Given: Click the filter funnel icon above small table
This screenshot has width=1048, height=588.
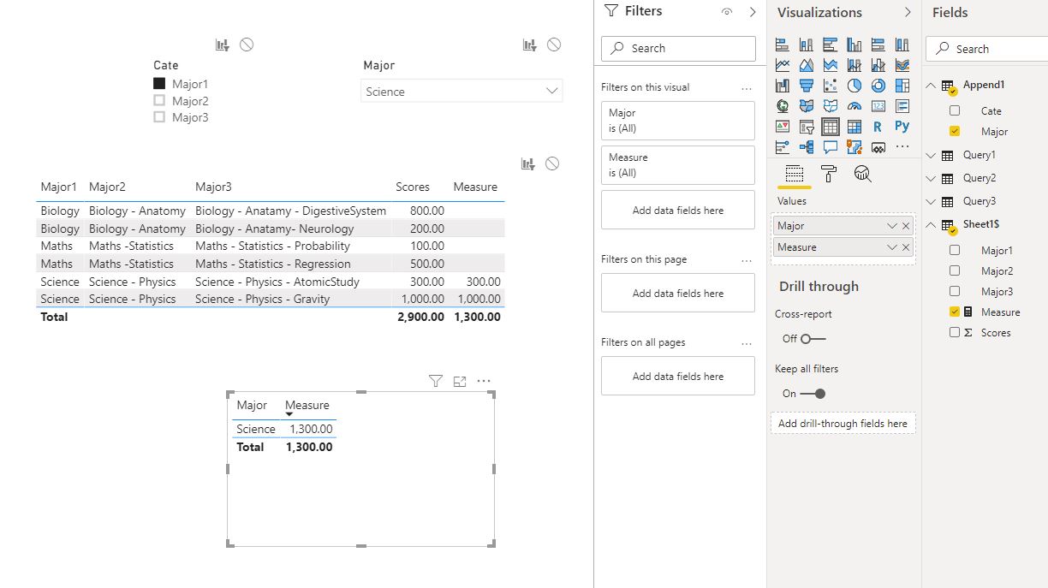Looking at the screenshot, I should pos(435,381).
